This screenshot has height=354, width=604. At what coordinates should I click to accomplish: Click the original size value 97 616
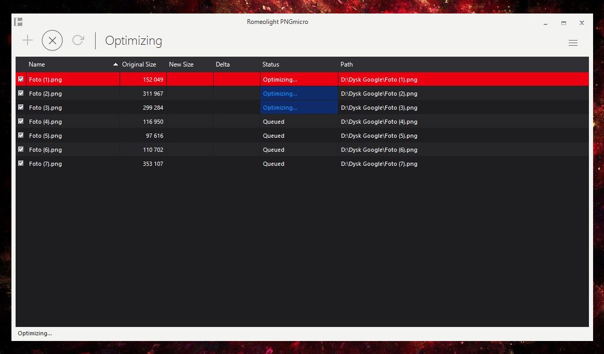pyautogui.click(x=154, y=136)
